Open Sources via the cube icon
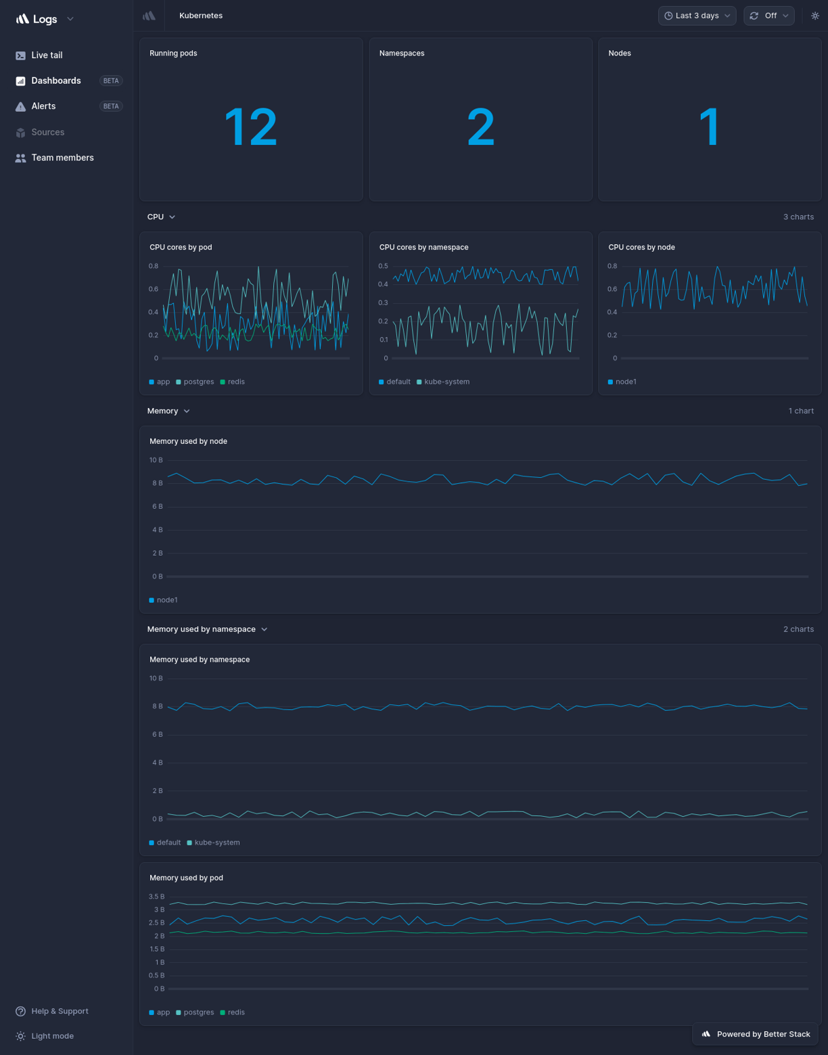The height and width of the screenshot is (1055, 828). pyautogui.click(x=20, y=132)
